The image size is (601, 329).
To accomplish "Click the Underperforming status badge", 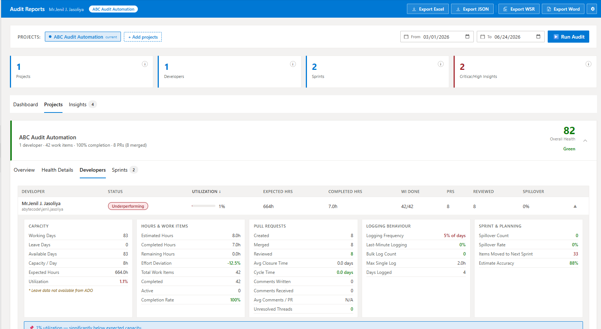I will click(x=128, y=206).
